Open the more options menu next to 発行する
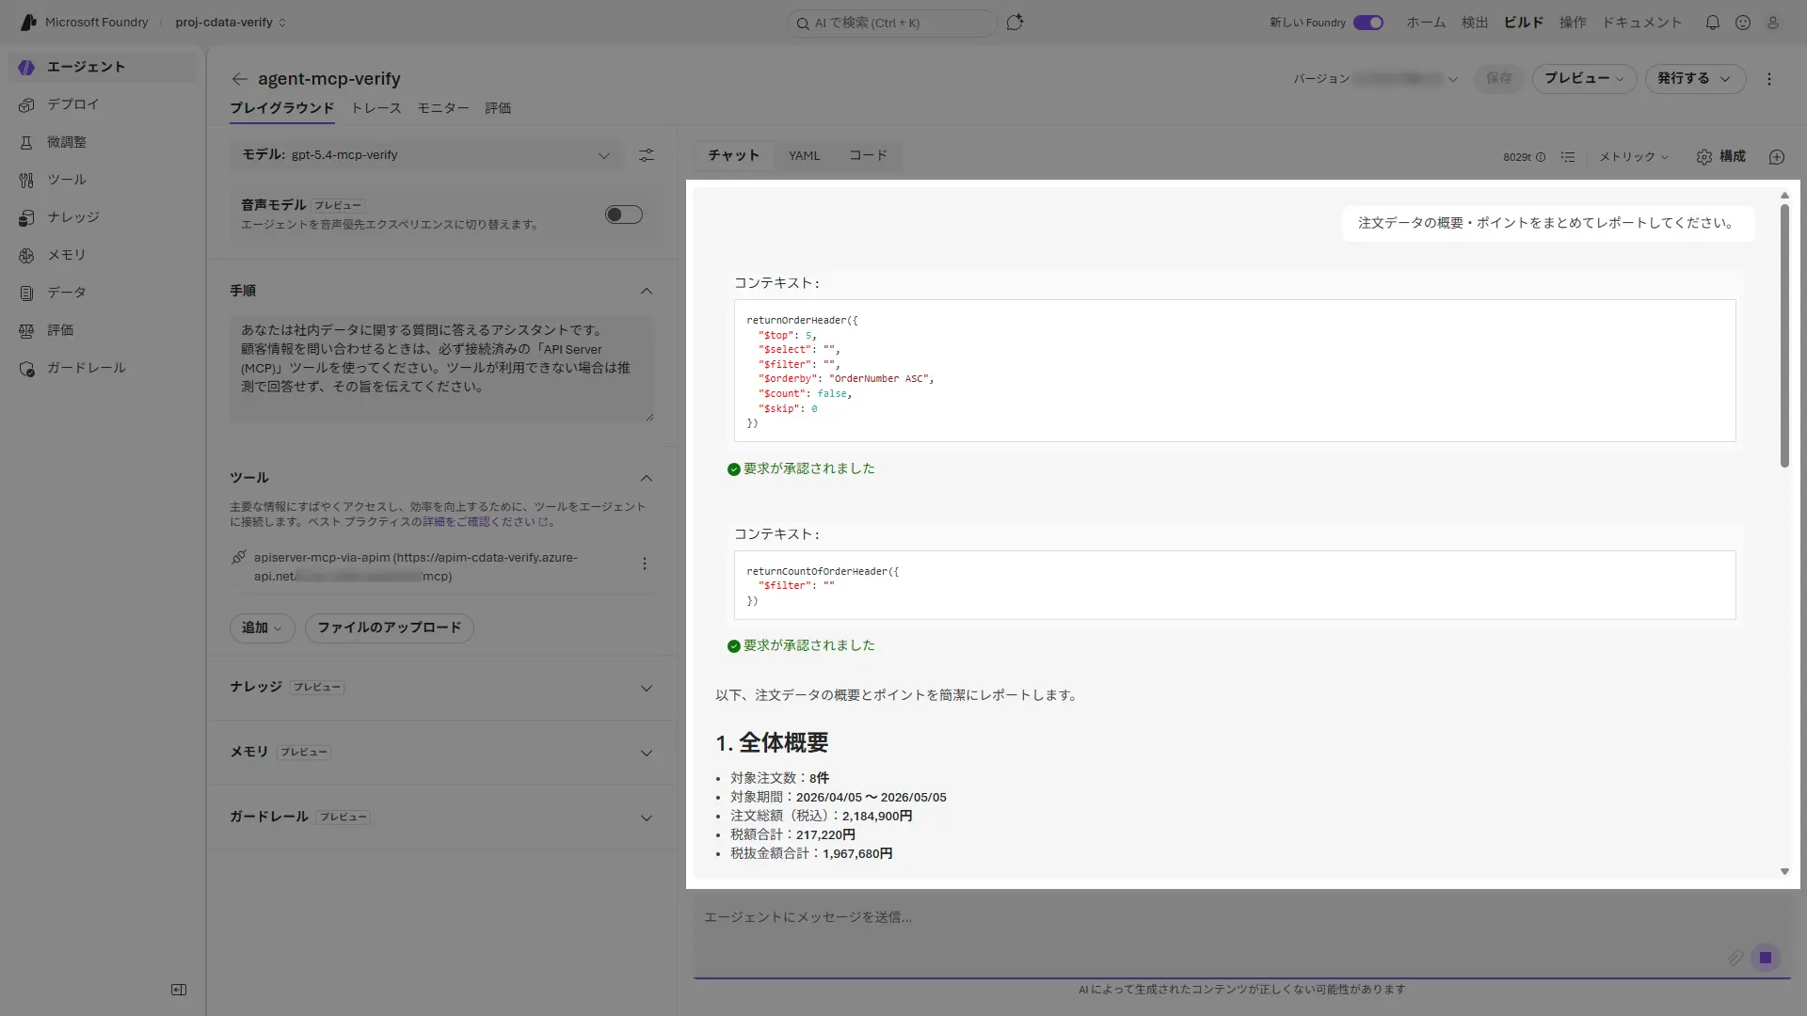1807x1016 pixels. pyautogui.click(x=1769, y=79)
